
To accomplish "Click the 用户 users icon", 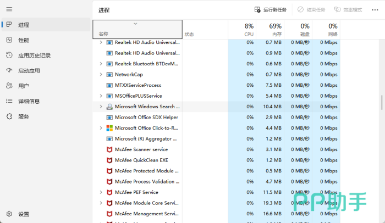I will point(9,86).
